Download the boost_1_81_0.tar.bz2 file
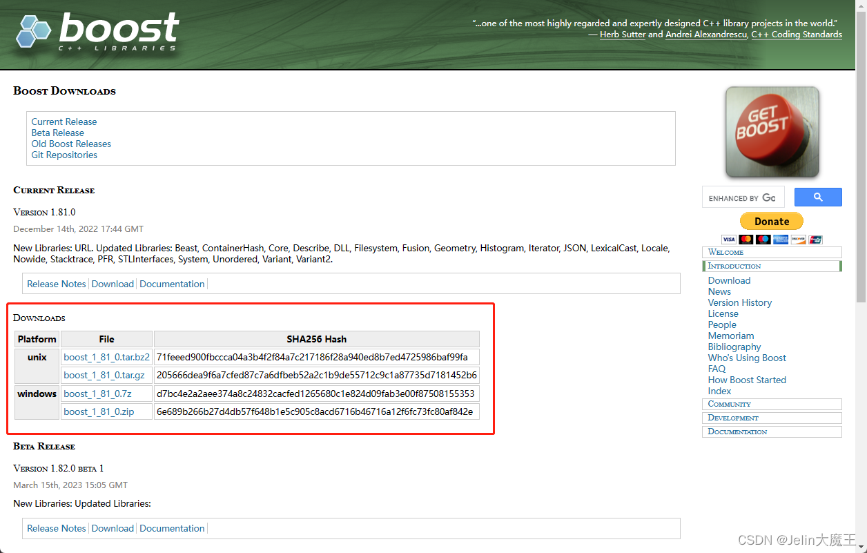 coord(106,357)
